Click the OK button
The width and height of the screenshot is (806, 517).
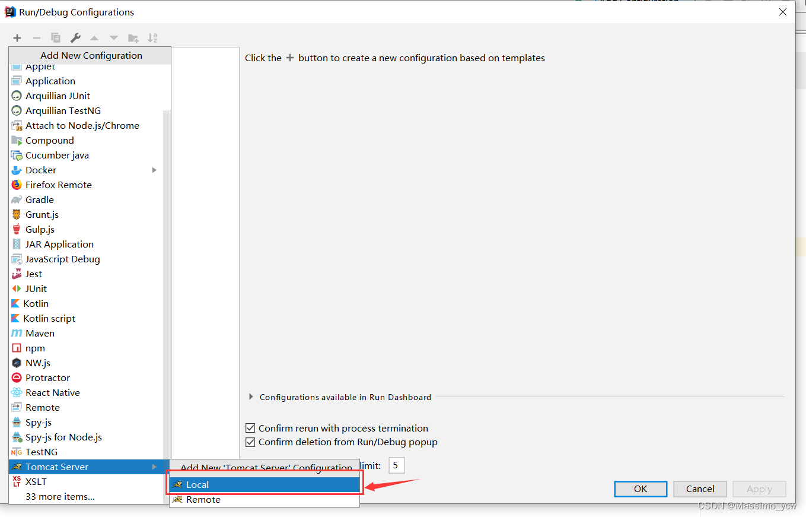tap(641, 489)
